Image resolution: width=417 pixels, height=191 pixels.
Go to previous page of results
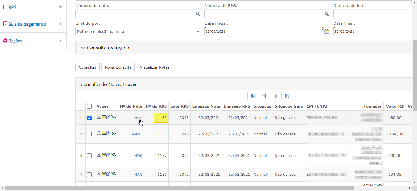coord(265,96)
